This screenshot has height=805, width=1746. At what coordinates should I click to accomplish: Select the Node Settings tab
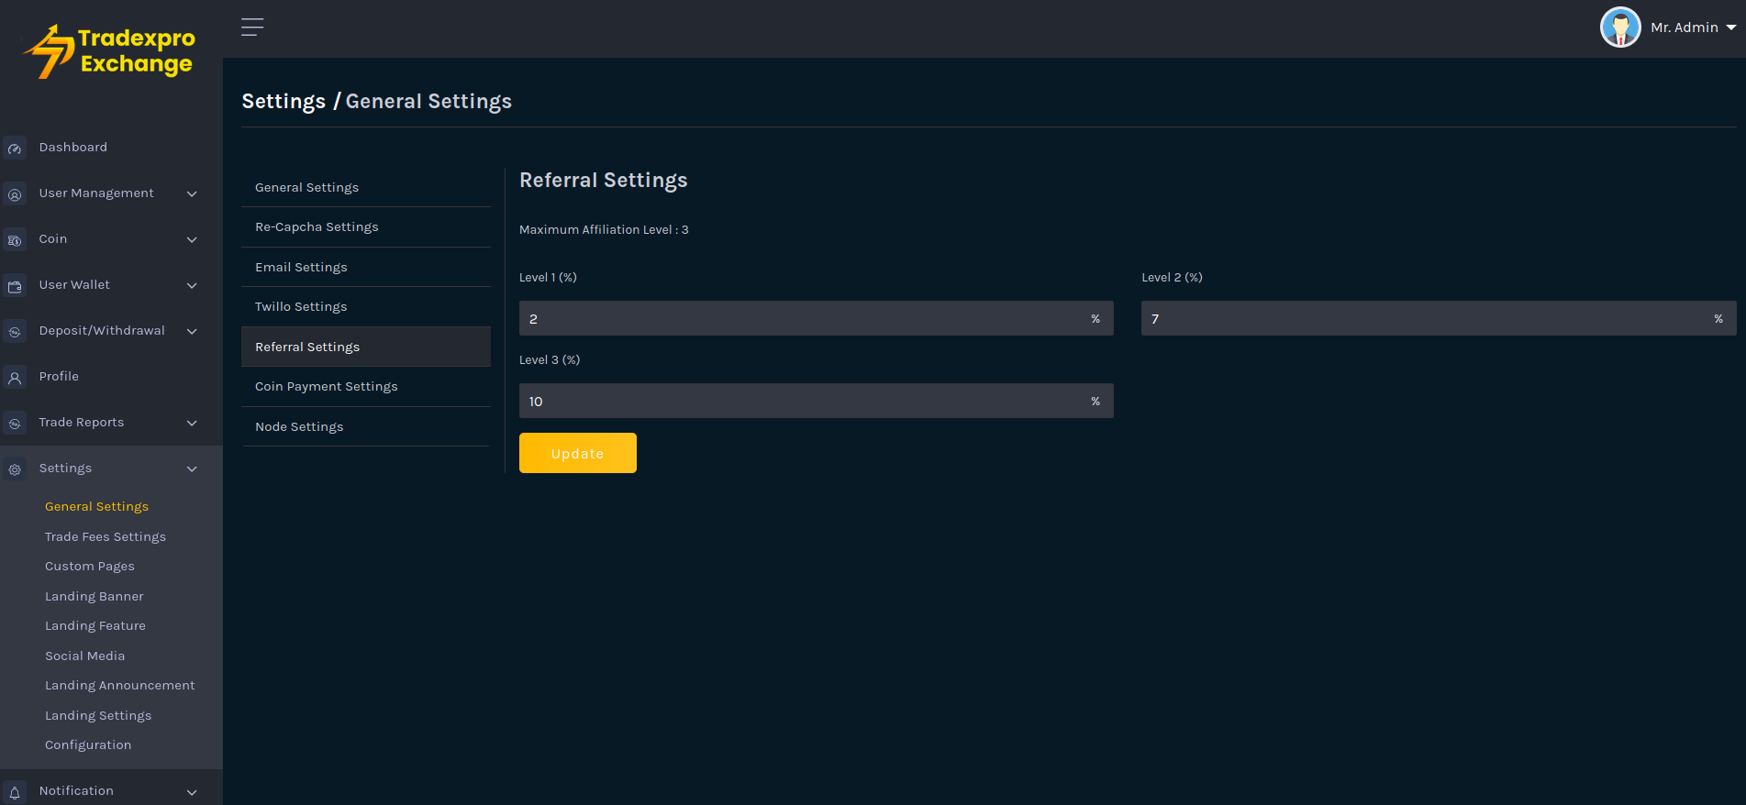coord(299,427)
